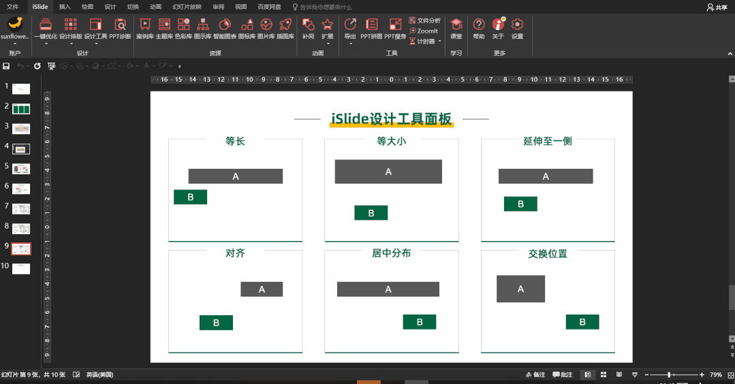The image size is (735, 384).
Task: Open the 智能图表 smart chart library
Action: [x=225, y=29]
